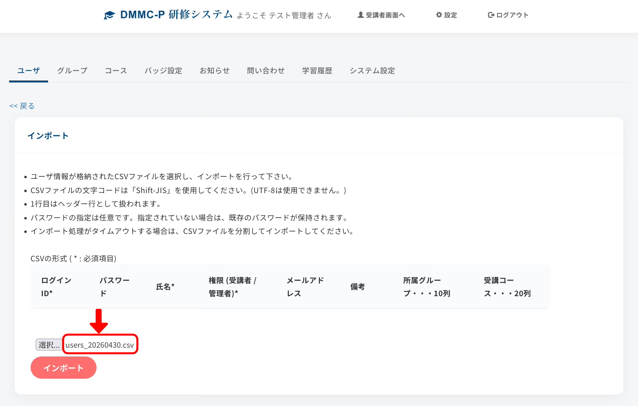The image size is (638, 406).
Task: Click the メールアドレス column header
Action: 305,287
